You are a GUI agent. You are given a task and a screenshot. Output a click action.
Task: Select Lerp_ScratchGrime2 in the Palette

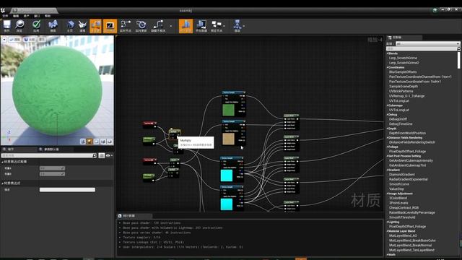click(x=404, y=63)
